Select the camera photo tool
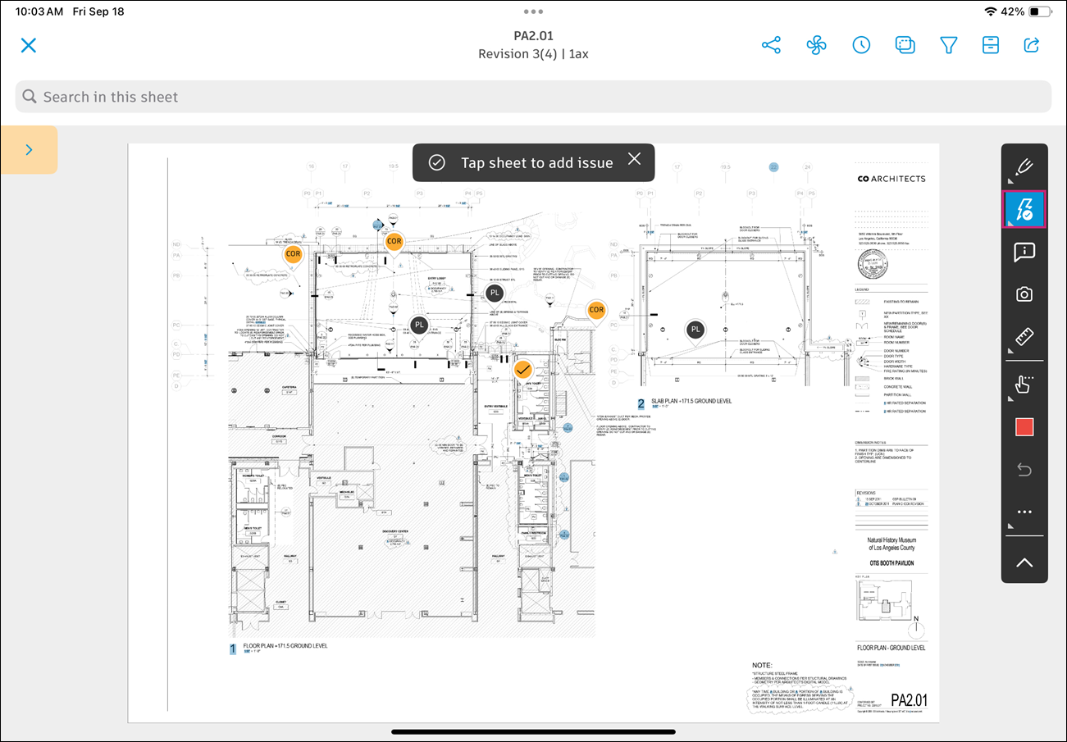Viewport: 1067px width, 742px height. click(1024, 294)
